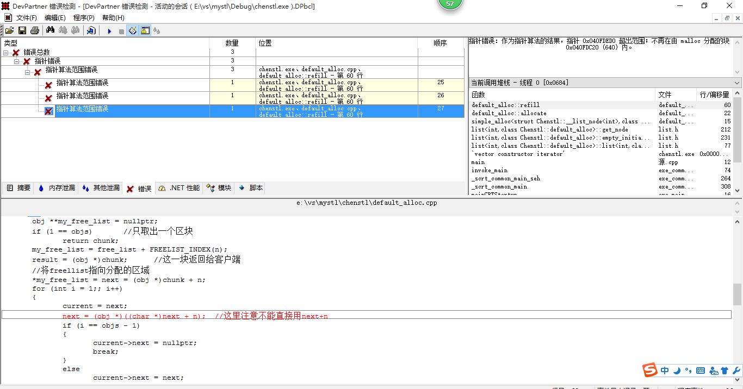Click the grayed water-drops toolbar icon
Image resolution: width=743 pixels, height=389 pixels.
(x=157, y=30)
